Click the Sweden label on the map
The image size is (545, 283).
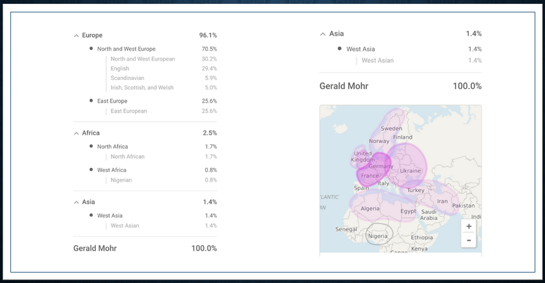pos(391,128)
